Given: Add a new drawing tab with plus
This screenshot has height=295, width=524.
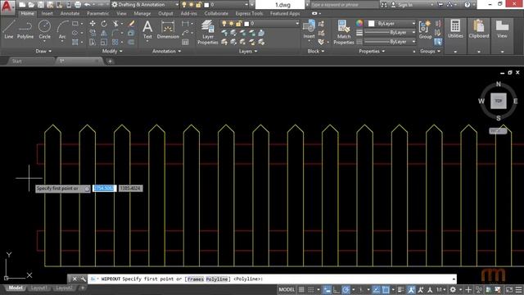Looking at the screenshot, I should pos(110,61).
